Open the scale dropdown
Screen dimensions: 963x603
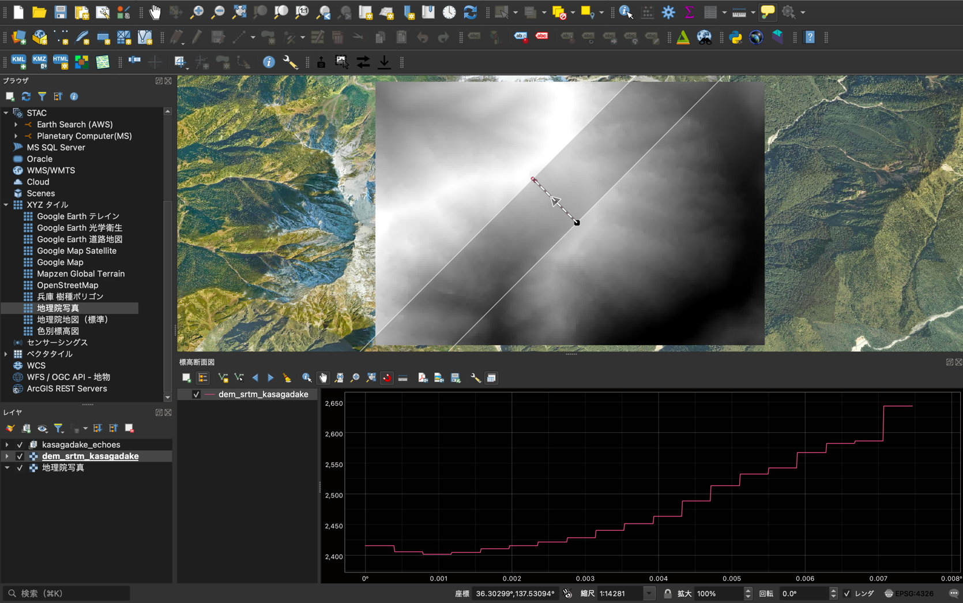pyautogui.click(x=649, y=593)
